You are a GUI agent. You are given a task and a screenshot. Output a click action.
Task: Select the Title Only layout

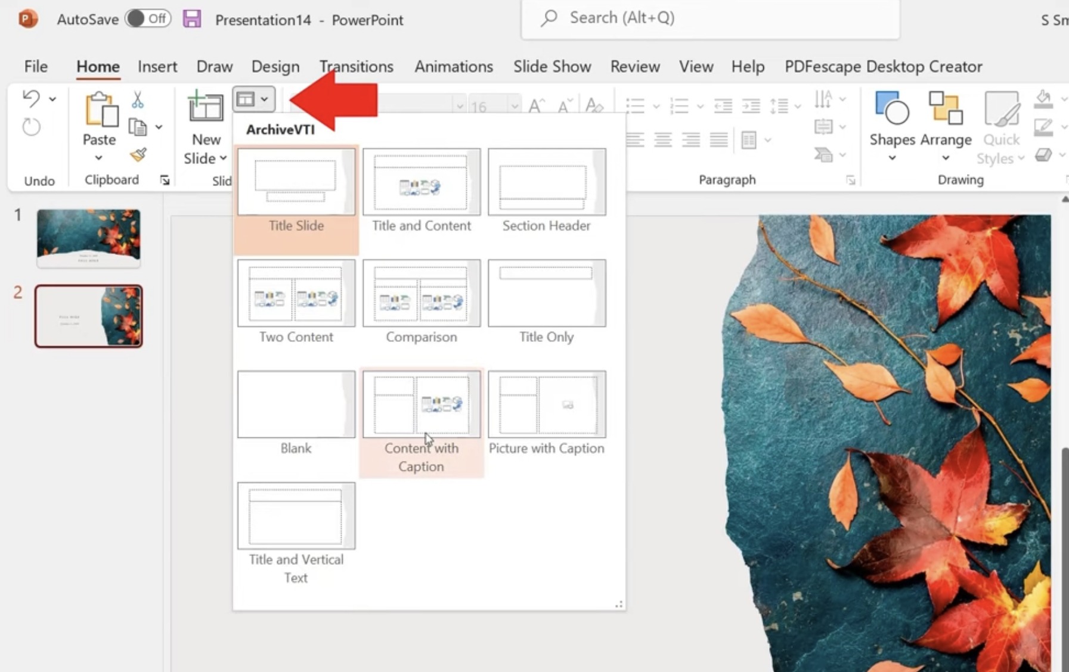547,303
